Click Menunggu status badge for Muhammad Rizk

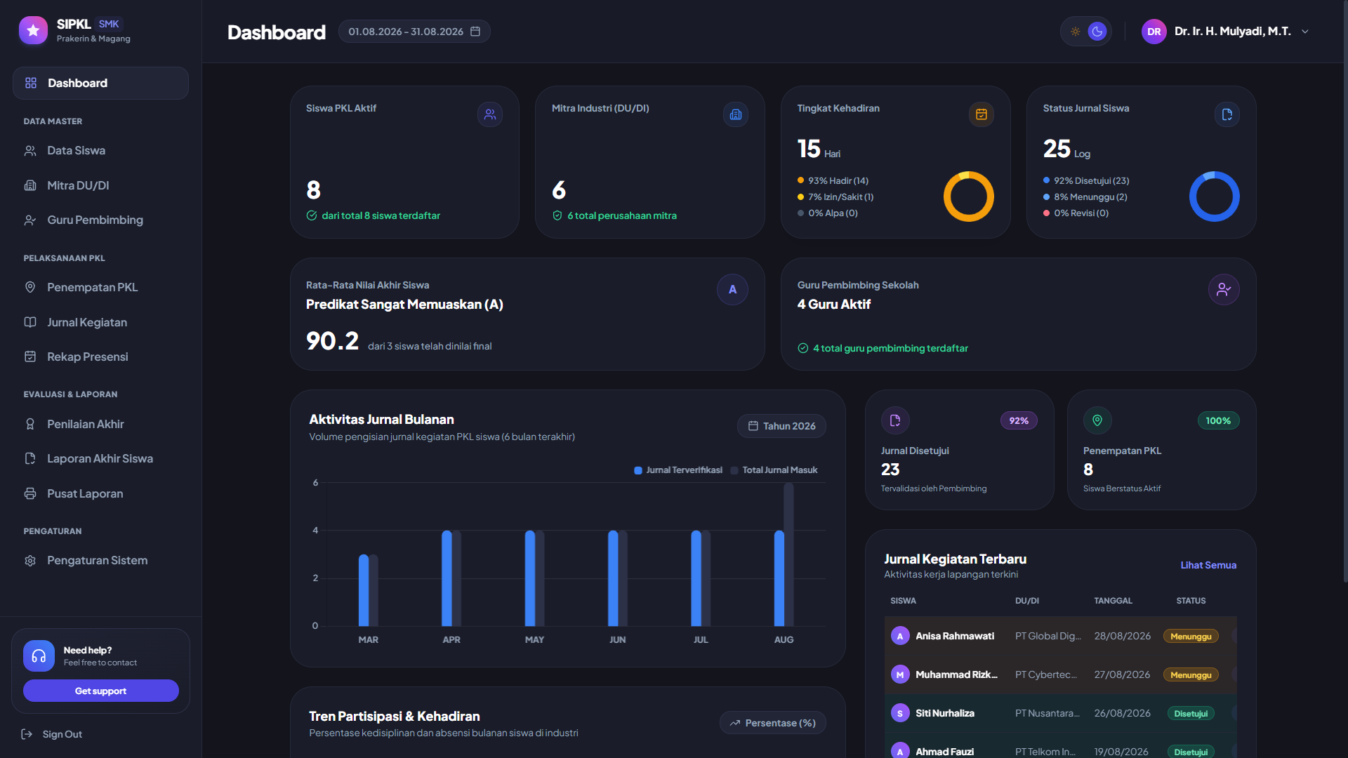pyautogui.click(x=1191, y=674)
